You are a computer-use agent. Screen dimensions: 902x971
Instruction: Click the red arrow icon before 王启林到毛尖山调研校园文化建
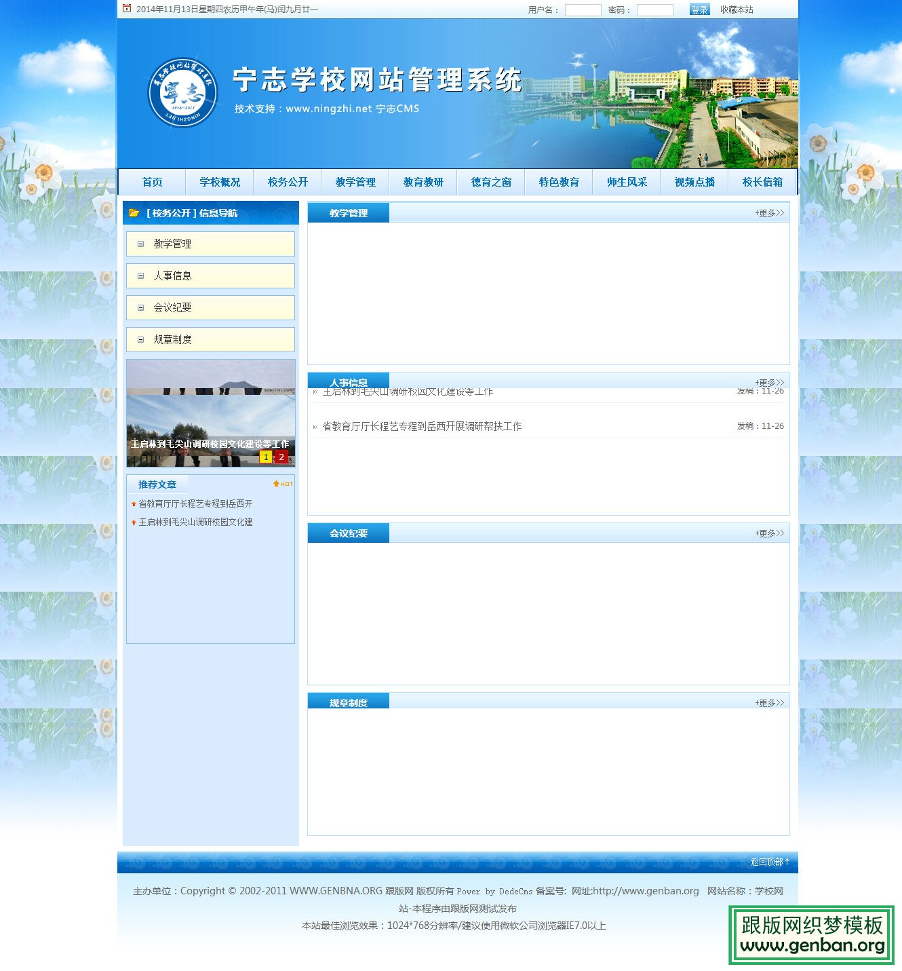(134, 522)
